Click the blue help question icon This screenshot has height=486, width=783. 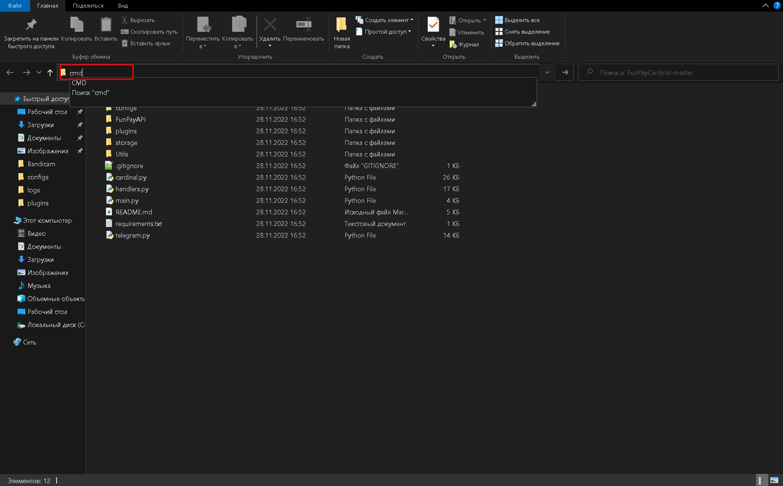click(777, 5)
